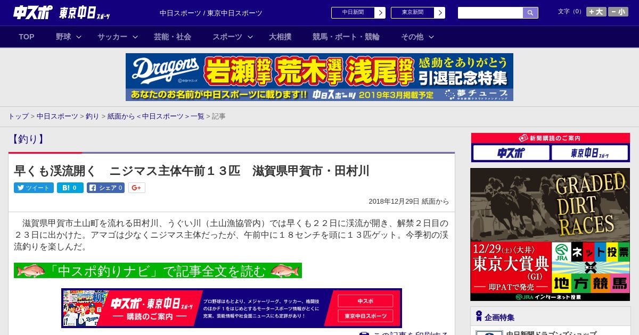The image size is (639, 335).
Task: Click the article headline 早くも渓流開く
Action: coord(192,171)
